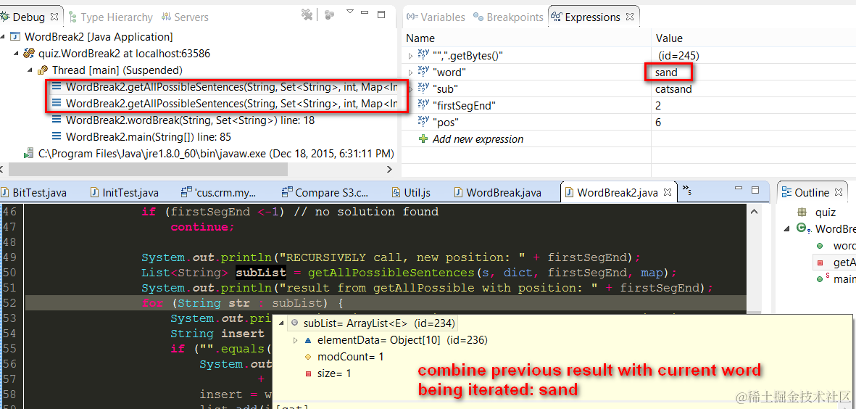Open the Compare S3.c... editor tab
The height and width of the screenshot is (409, 856).
325,192
